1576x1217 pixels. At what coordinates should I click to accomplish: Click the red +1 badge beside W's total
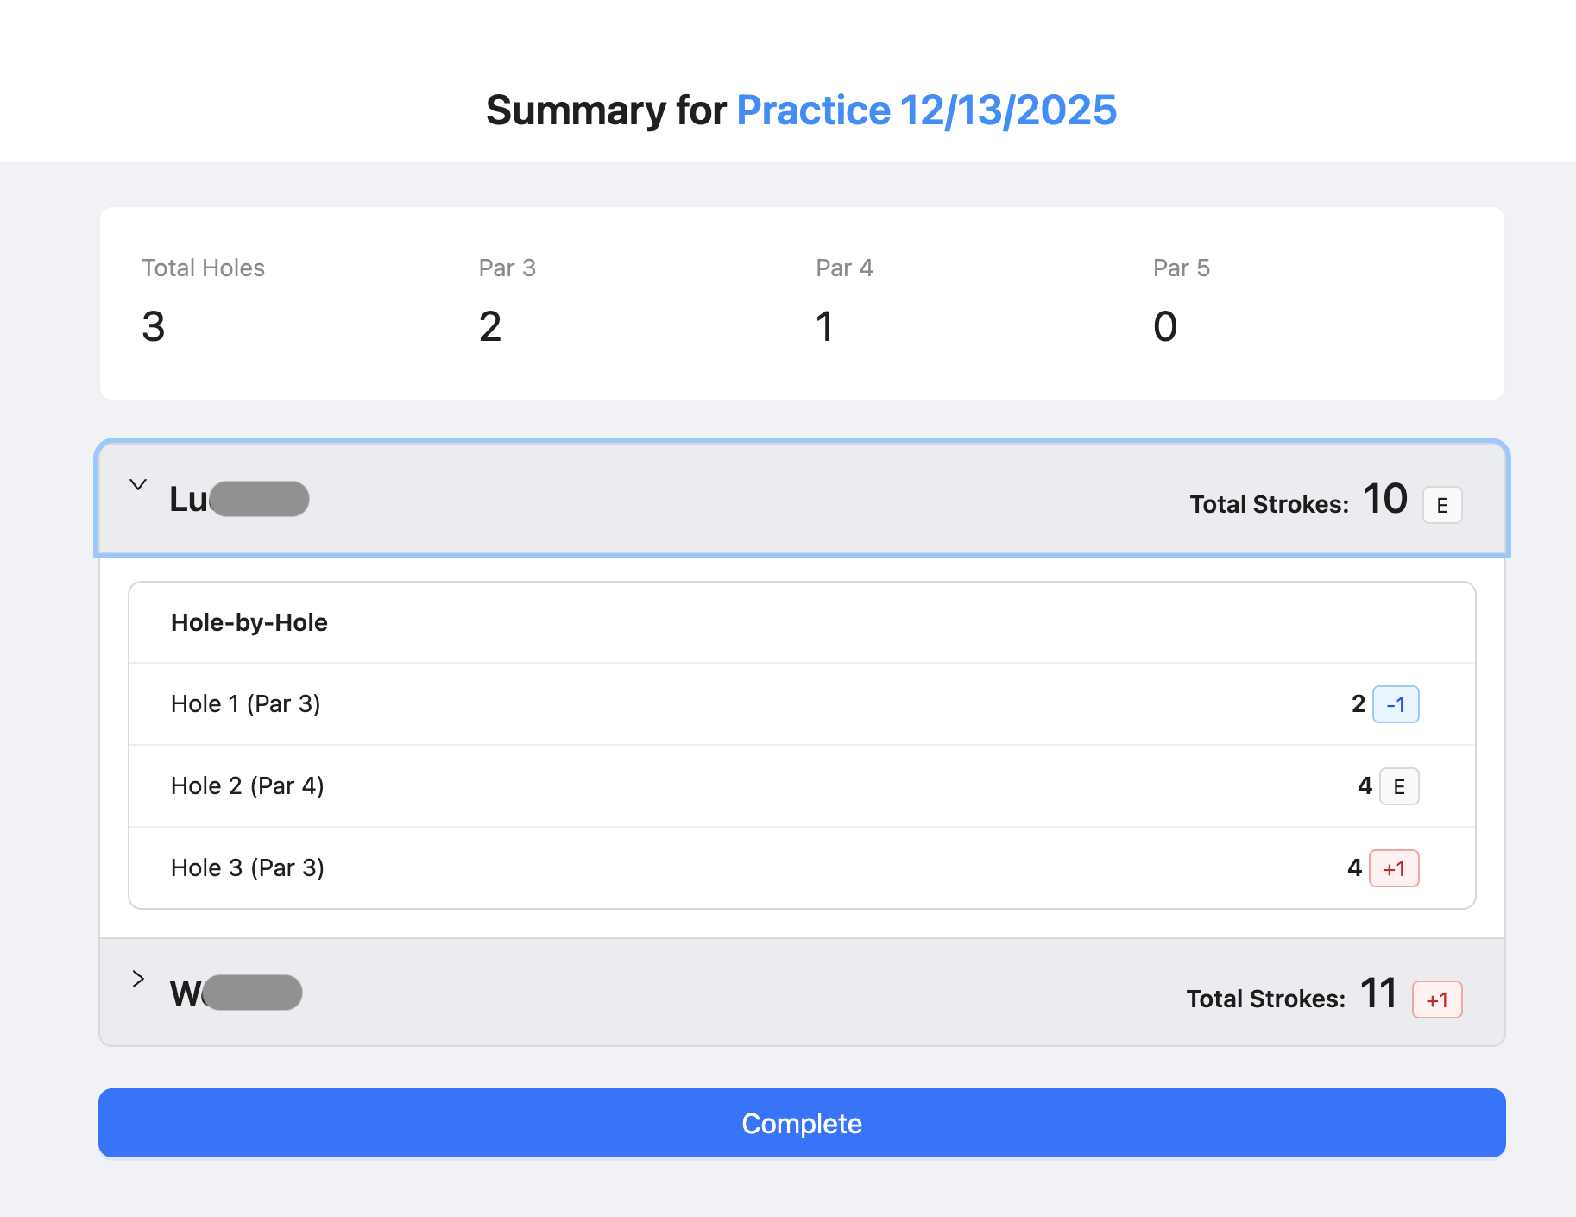coord(1436,999)
